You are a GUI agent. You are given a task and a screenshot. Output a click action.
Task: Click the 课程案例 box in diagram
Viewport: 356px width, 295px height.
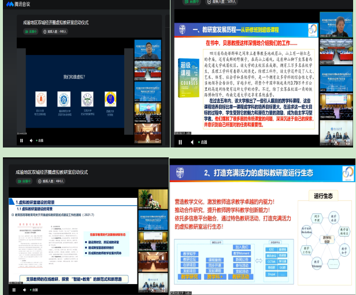215,260
